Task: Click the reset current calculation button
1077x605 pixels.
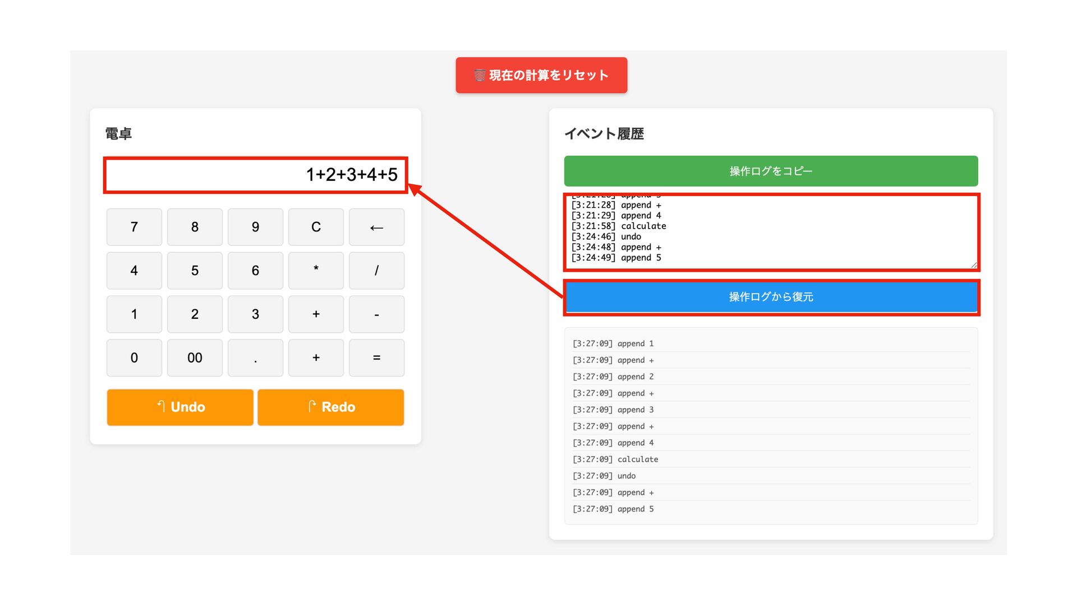Action: [541, 75]
